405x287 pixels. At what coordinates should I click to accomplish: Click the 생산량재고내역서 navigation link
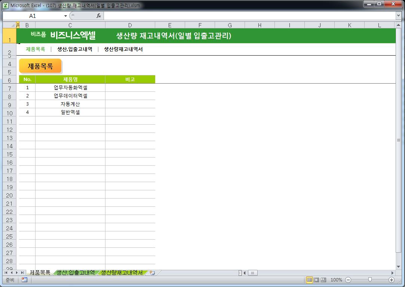click(x=123, y=49)
